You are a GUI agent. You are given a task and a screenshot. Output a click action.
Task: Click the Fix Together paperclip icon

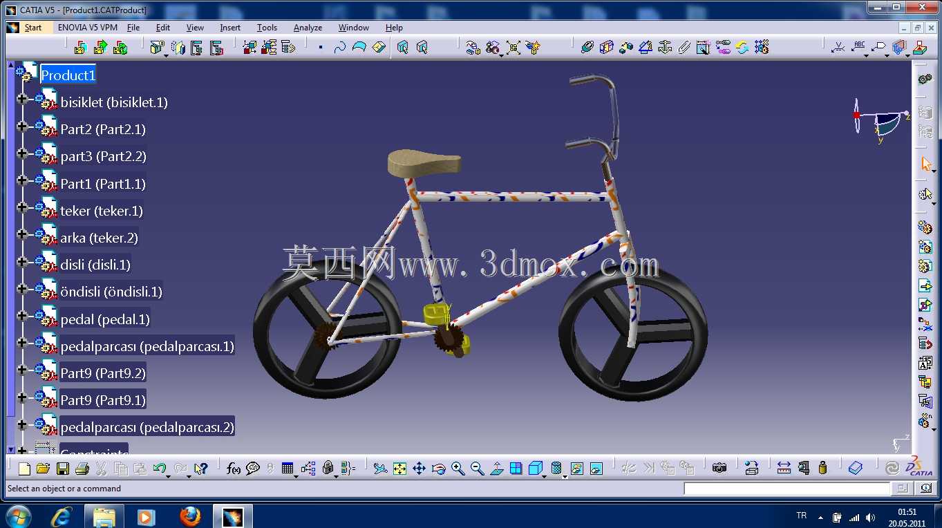point(684,48)
